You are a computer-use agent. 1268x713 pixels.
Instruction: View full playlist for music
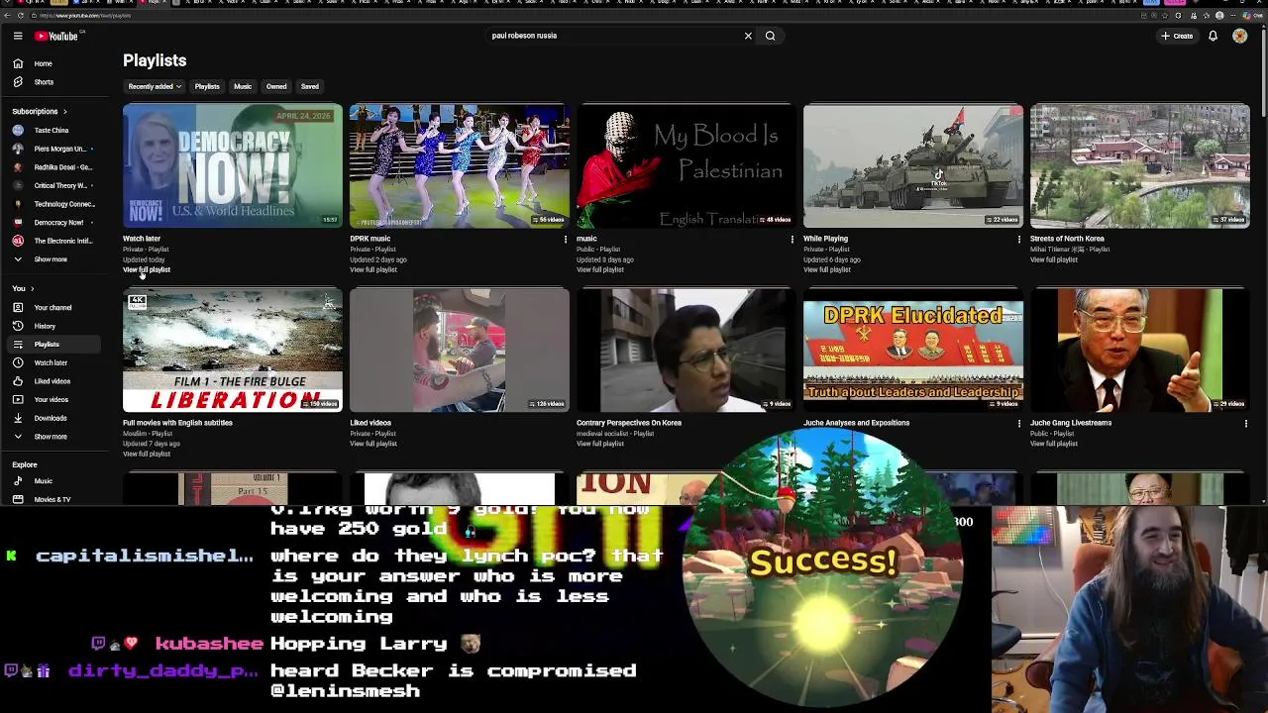pyautogui.click(x=600, y=269)
